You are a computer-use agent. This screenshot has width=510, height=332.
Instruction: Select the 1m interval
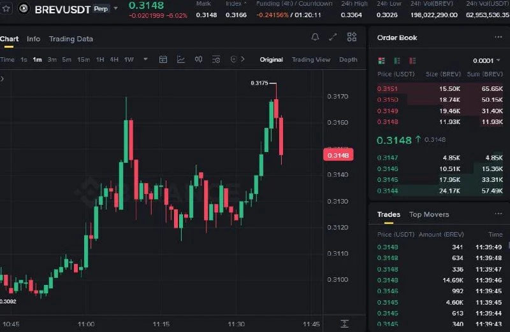pos(38,60)
